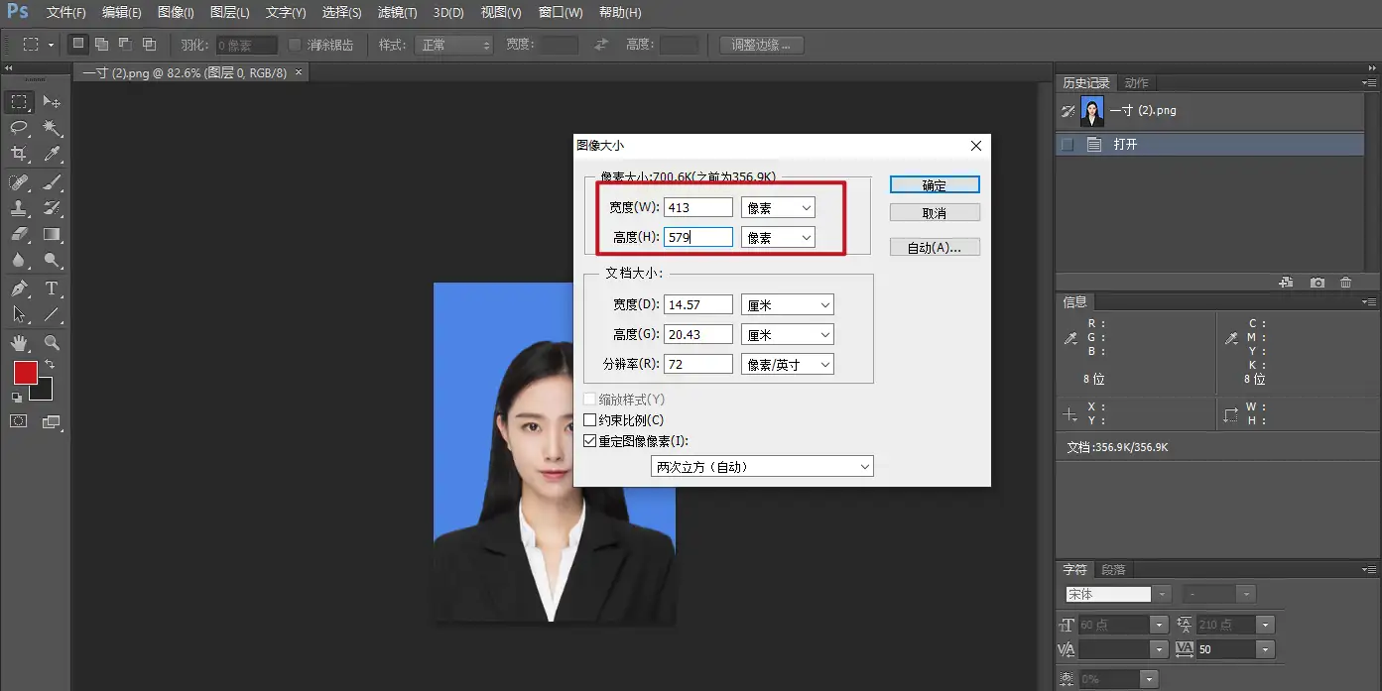This screenshot has width=1382, height=691.
Task: Open the 像素/英寸 resolution unit dropdown
Action: [x=788, y=364]
